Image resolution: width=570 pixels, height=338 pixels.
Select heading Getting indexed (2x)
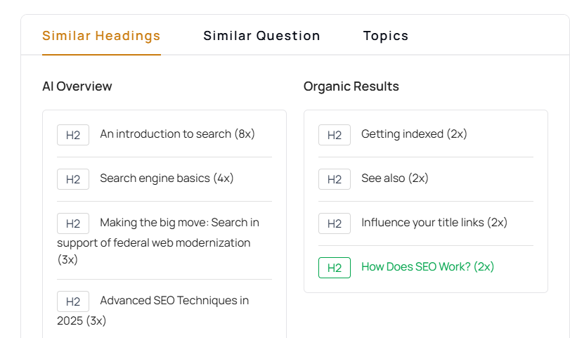point(414,134)
